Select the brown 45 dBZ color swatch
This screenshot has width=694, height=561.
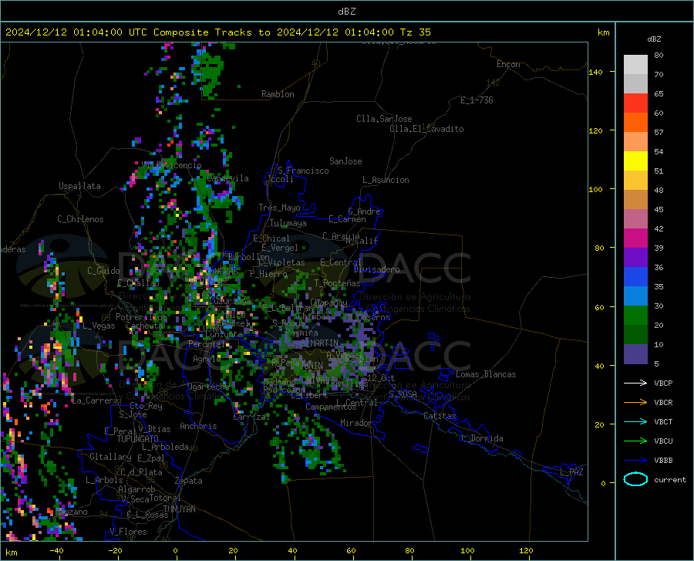tap(635, 200)
